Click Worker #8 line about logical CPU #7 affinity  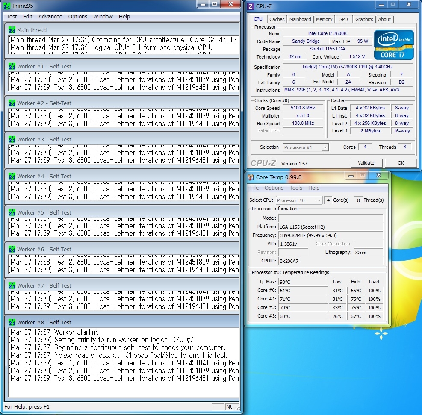(124, 340)
